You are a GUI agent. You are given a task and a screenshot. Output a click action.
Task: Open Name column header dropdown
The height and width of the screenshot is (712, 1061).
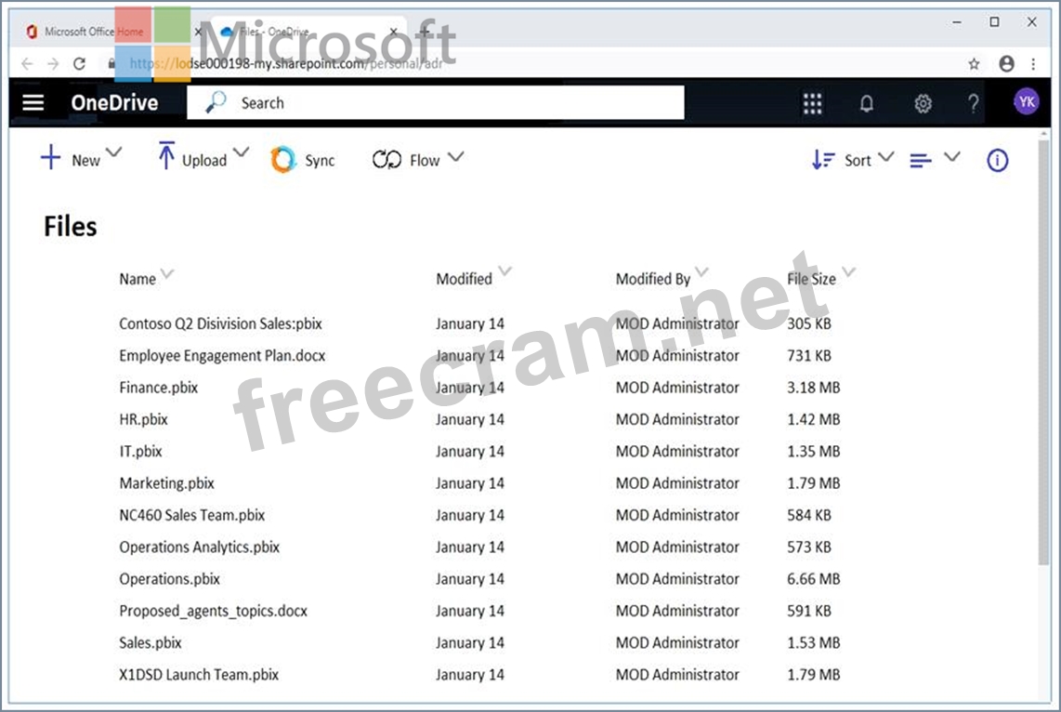tap(167, 273)
